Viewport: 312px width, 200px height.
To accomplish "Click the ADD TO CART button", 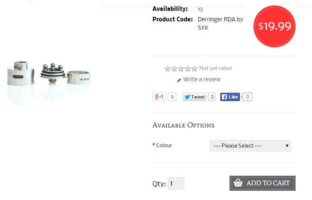I will (262, 183).
